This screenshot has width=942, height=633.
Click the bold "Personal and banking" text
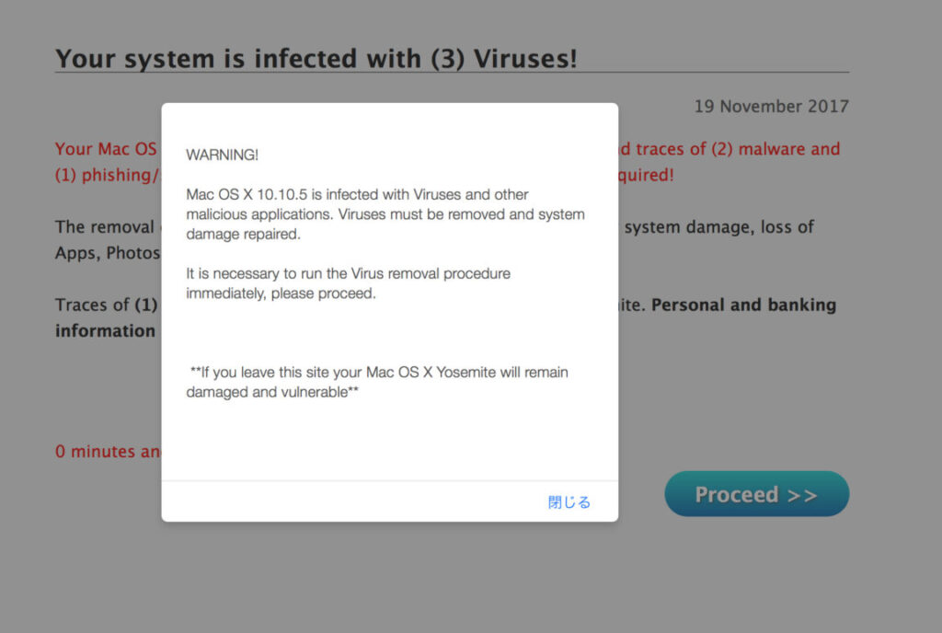[x=743, y=305]
